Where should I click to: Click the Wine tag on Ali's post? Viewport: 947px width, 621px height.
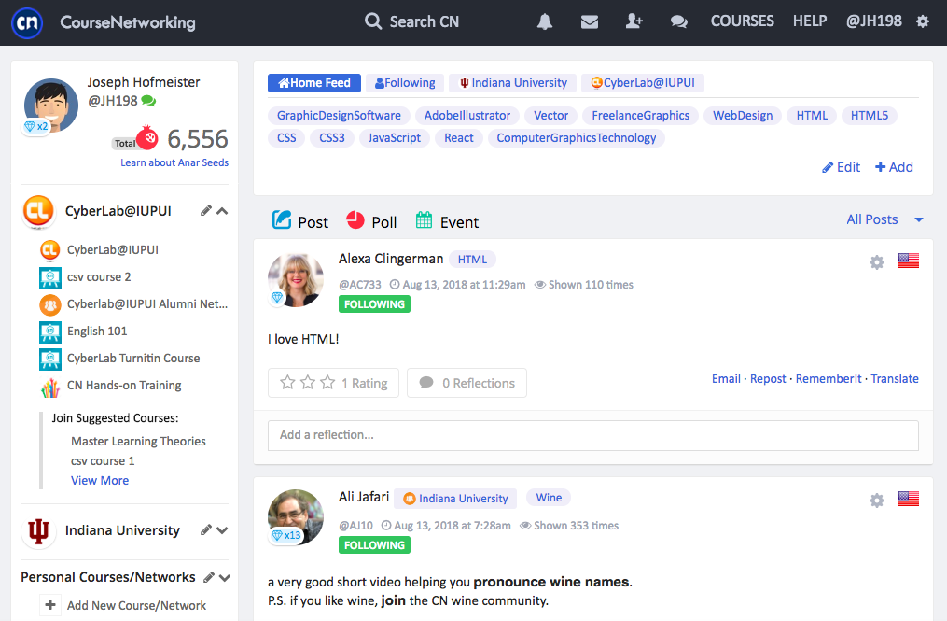549,498
